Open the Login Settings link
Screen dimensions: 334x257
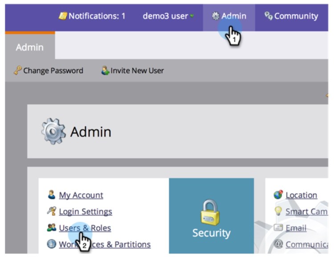(x=85, y=211)
